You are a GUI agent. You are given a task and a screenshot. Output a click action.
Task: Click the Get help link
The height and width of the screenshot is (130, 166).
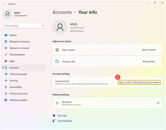pyautogui.click(x=62, y=116)
